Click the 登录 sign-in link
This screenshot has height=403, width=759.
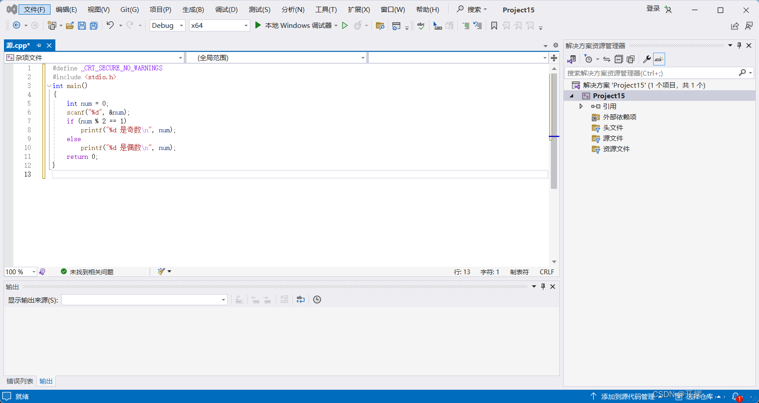coord(653,8)
